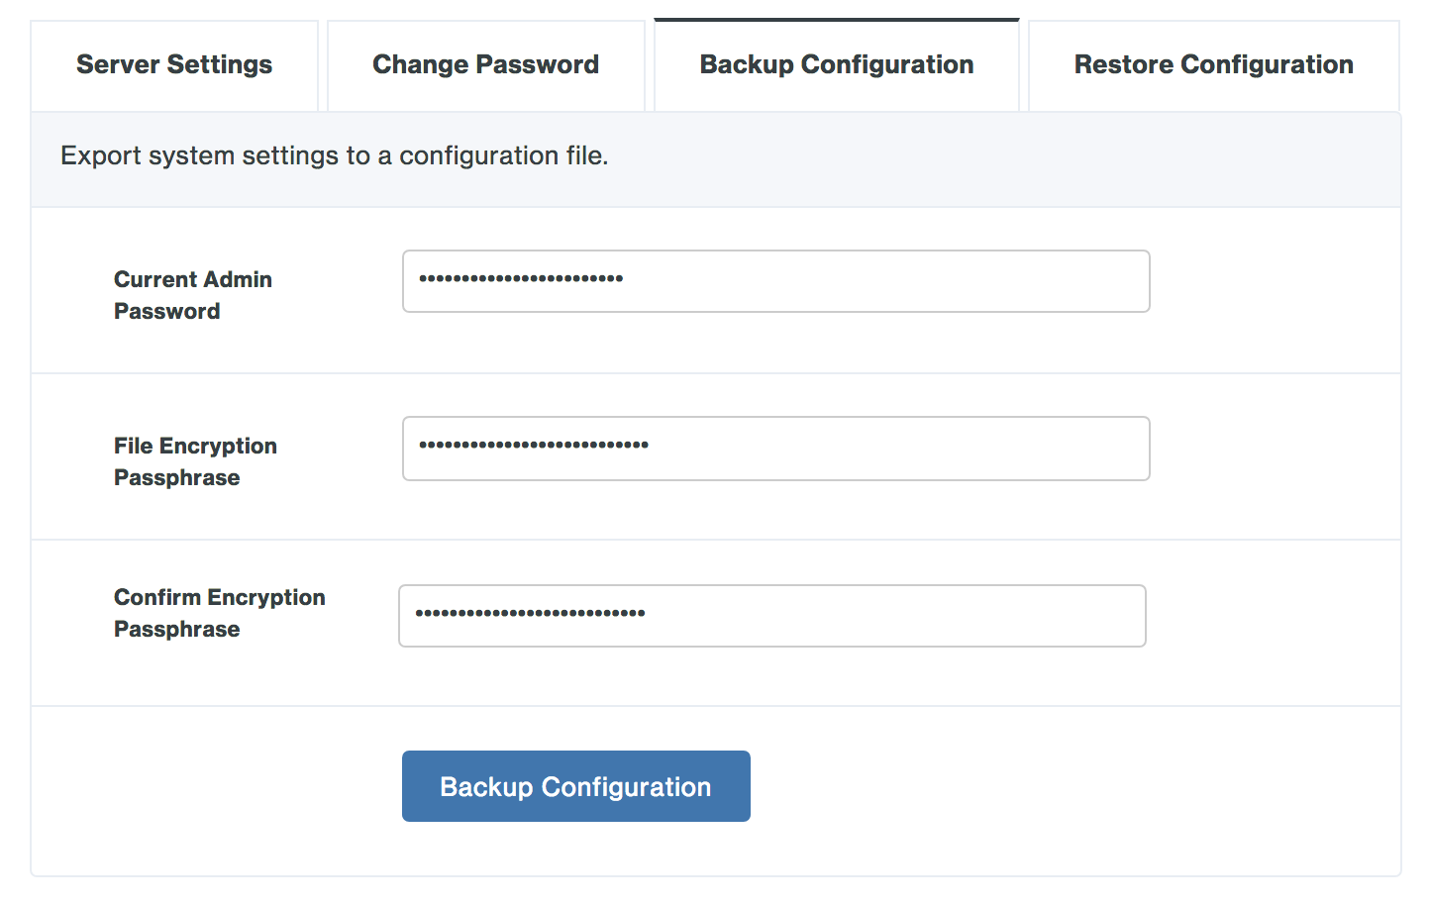Image resolution: width=1430 pixels, height=905 pixels.
Task: Click the active Backup Configuration tab header
Action: 836,64
